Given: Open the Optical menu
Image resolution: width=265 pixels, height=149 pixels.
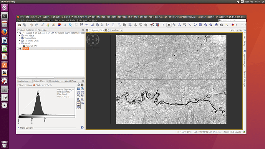Looking at the screenshot, I should (66, 20).
